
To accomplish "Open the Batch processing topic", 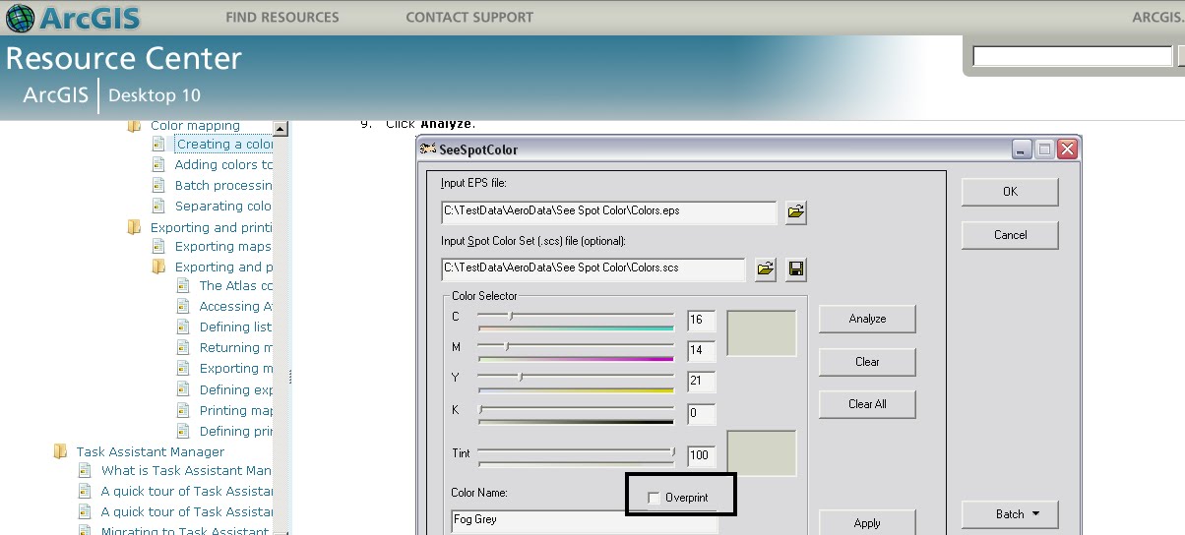I will click(x=223, y=185).
